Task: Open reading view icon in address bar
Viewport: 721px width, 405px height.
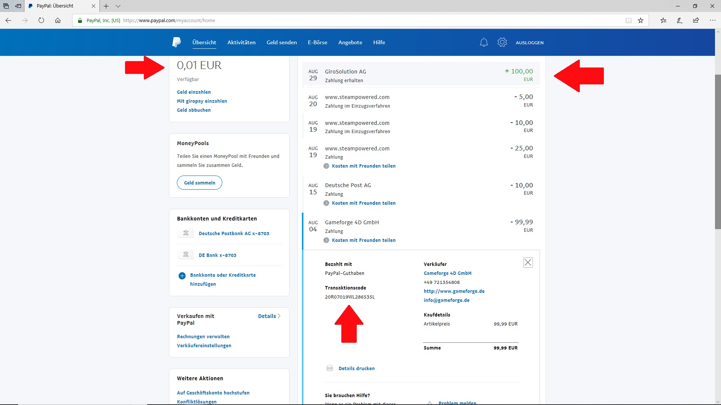Action: (628, 20)
